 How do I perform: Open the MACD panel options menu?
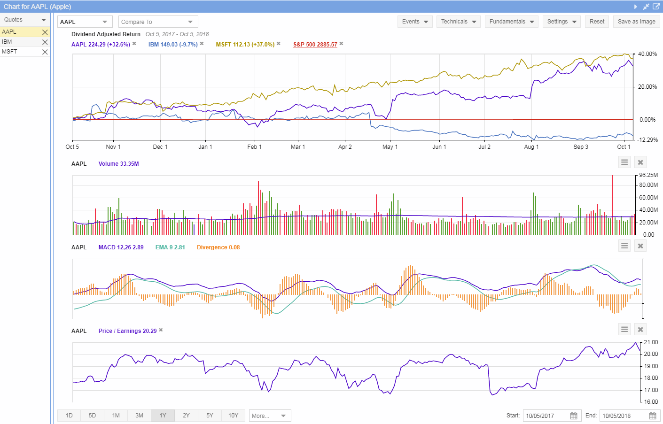(x=624, y=246)
